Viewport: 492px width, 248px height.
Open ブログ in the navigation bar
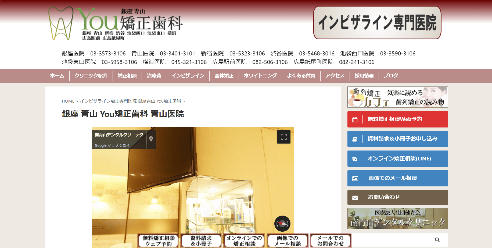click(391, 76)
